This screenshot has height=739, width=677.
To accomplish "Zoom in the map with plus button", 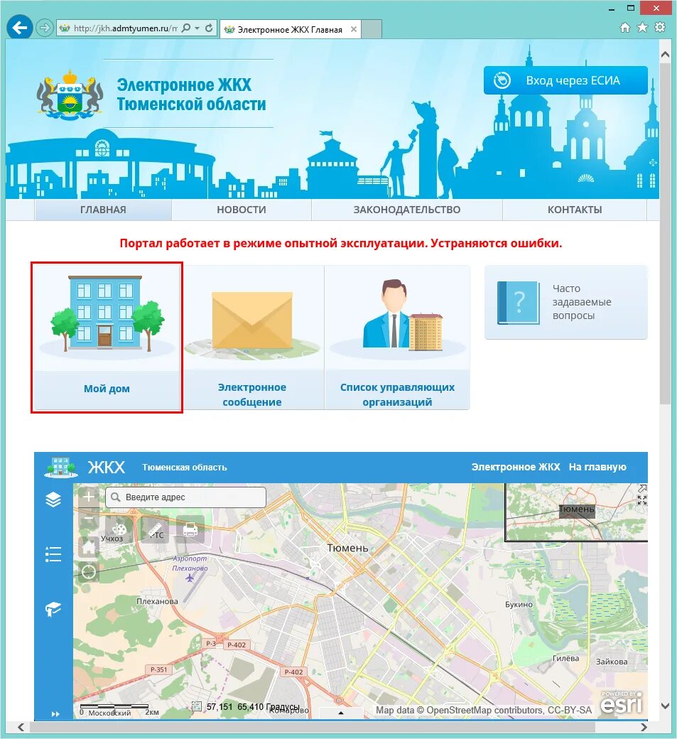I will point(89,496).
